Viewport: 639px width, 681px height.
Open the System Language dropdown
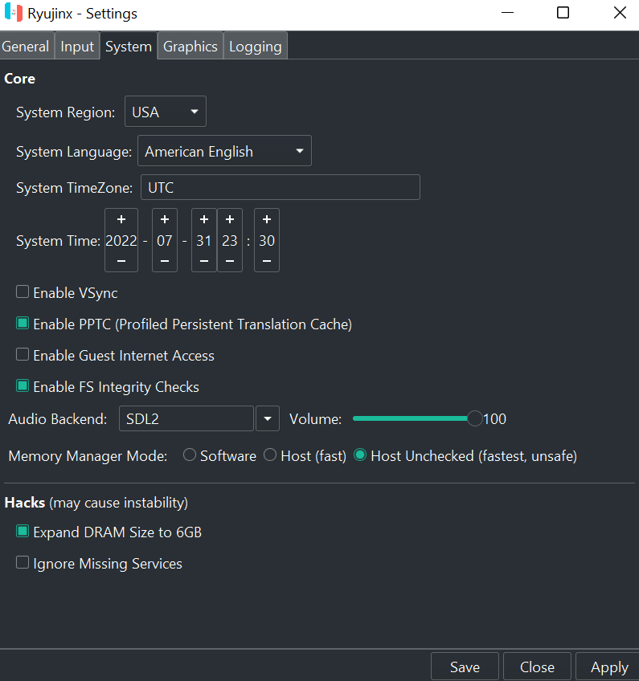224,151
